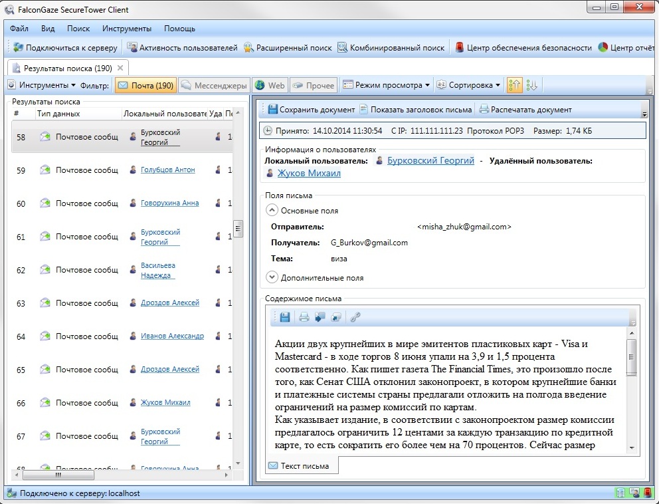Open Расширенный поиск

click(288, 47)
